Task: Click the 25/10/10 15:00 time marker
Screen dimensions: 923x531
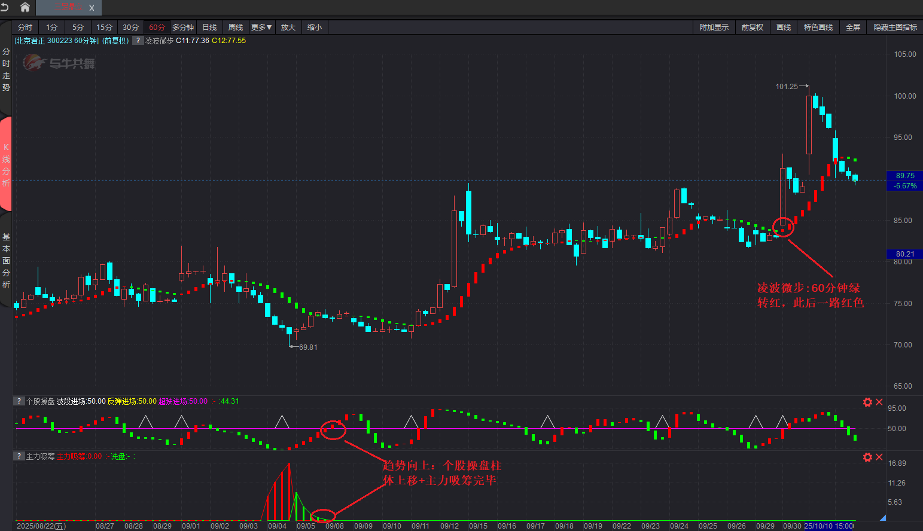Action: click(x=828, y=526)
